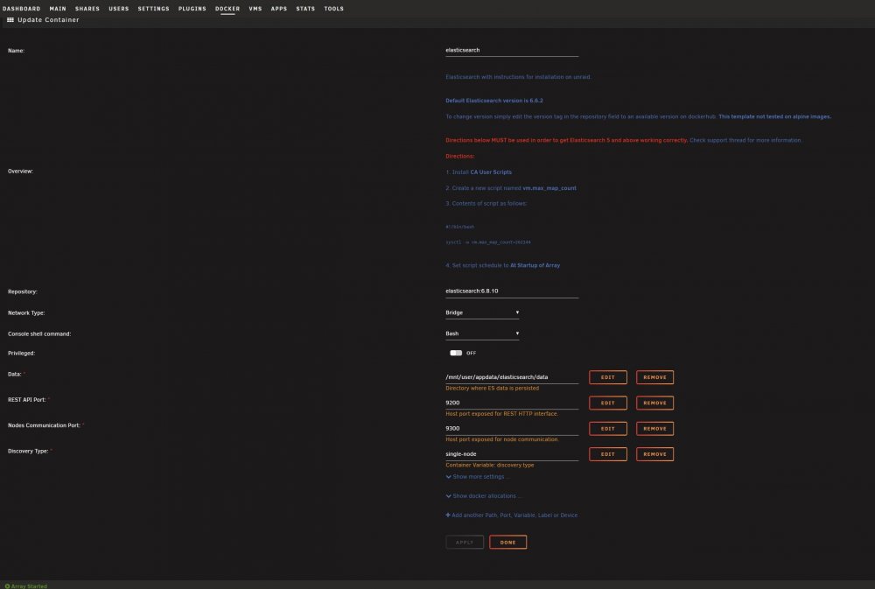Open the CA User Scripts link
875x589 pixels.
tap(491, 172)
